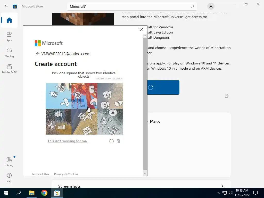
Task: Click the blue loading install button
Action: (x=163, y=87)
